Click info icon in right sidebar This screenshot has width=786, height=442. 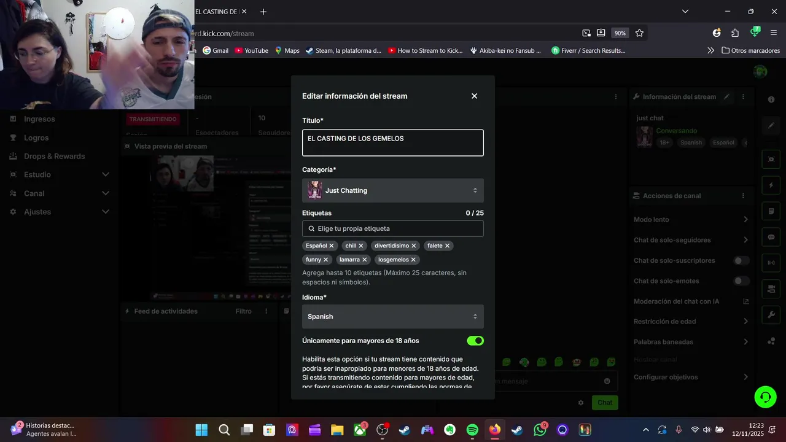pos(771,99)
